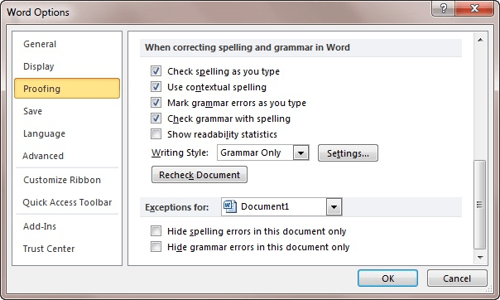Click the Settings... button

(348, 153)
